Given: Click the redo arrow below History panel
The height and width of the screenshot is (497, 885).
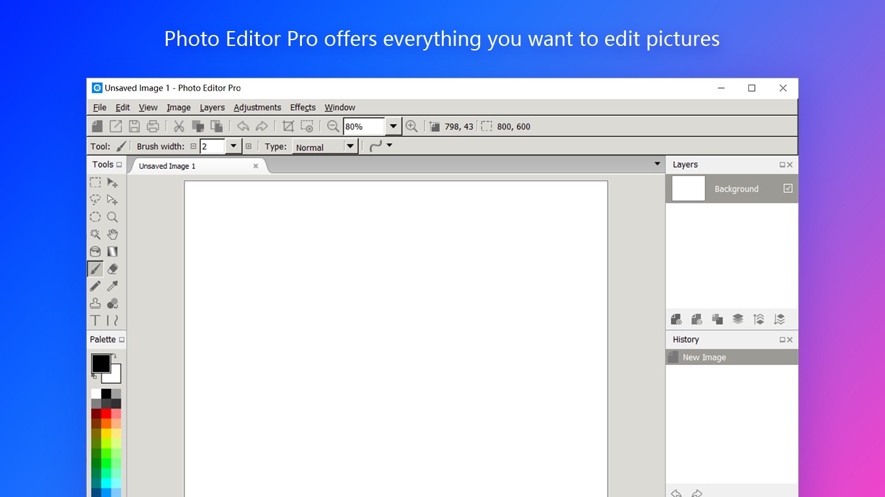Looking at the screenshot, I should click(697, 493).
